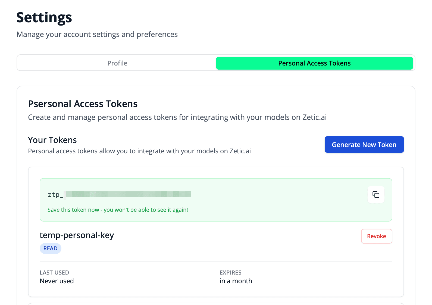Select the temp-personal-key token name
Viewport: 432px width, 305px height.
77,235
